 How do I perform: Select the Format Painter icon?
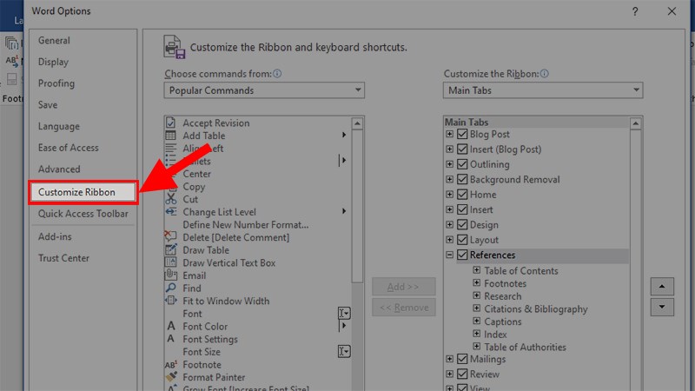click(x=171, y=377)
